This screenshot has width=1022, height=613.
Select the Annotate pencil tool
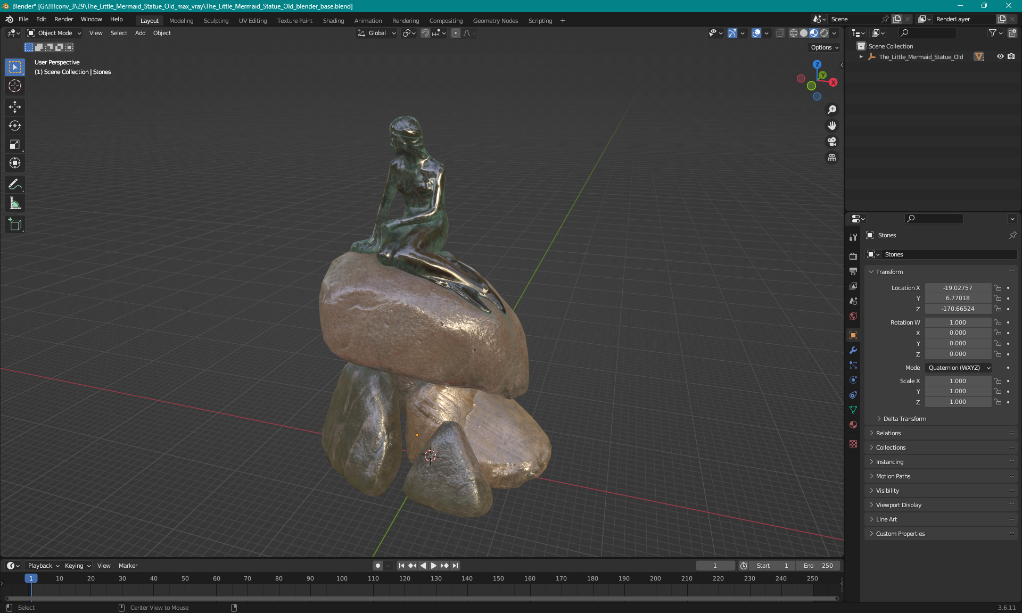15,184
